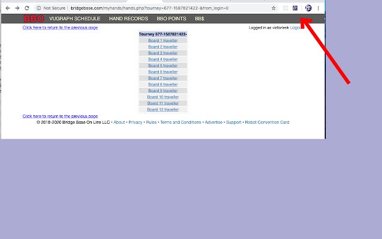Open the Terms and Conditions link

[x=181, y=122]
